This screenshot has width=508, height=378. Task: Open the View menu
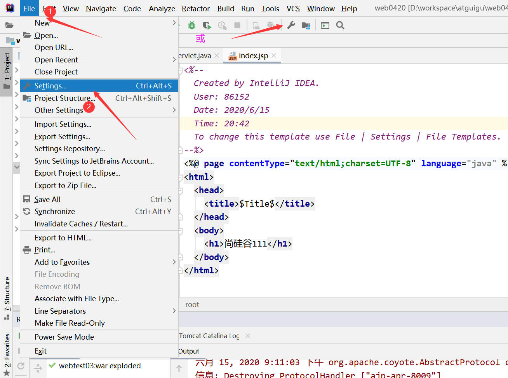point(71,9)
